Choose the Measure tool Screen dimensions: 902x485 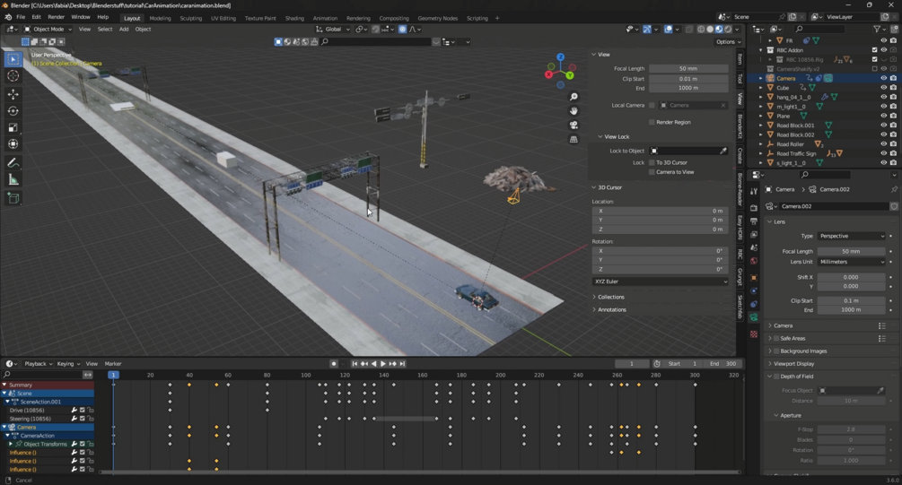tap(13, 180)
